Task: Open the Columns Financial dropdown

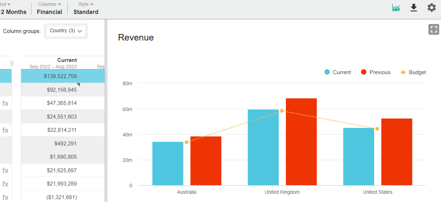Action: [49, 8]
